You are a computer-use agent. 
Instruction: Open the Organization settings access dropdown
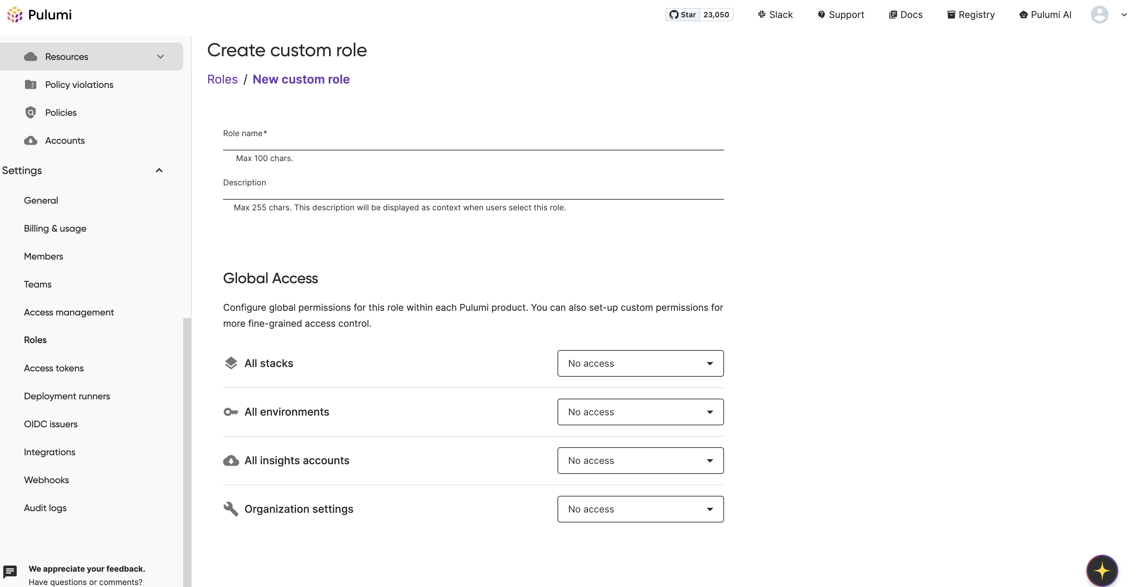click(640, 509)
